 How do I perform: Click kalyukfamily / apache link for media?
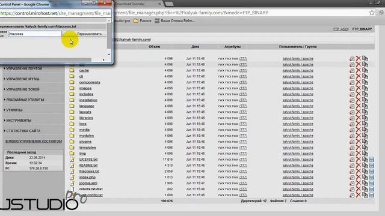click(298, 130)
